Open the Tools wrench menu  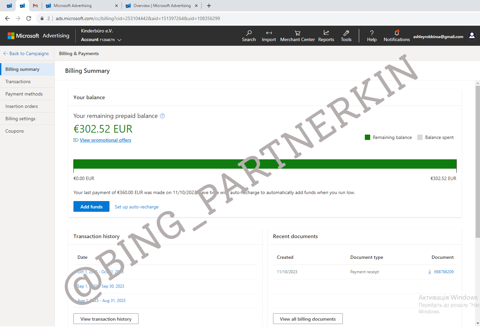click(x=346, y=36)
